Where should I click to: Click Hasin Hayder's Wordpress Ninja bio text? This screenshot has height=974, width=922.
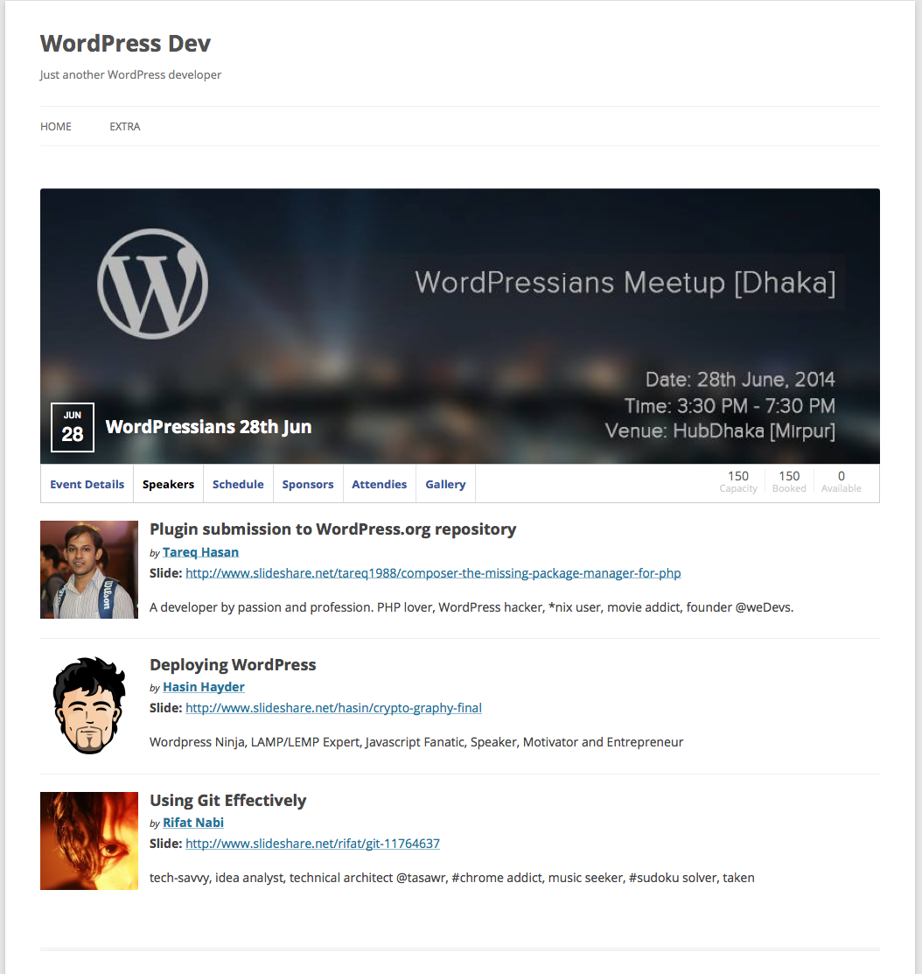pos(416,742)
